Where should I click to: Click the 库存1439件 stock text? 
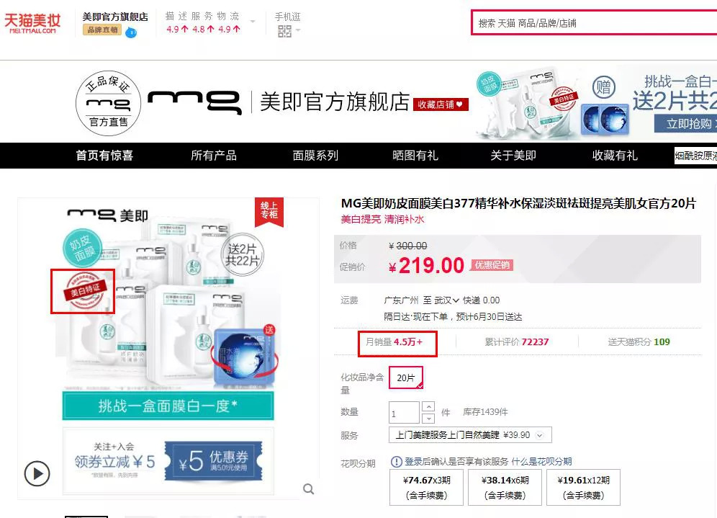[485, 412]
